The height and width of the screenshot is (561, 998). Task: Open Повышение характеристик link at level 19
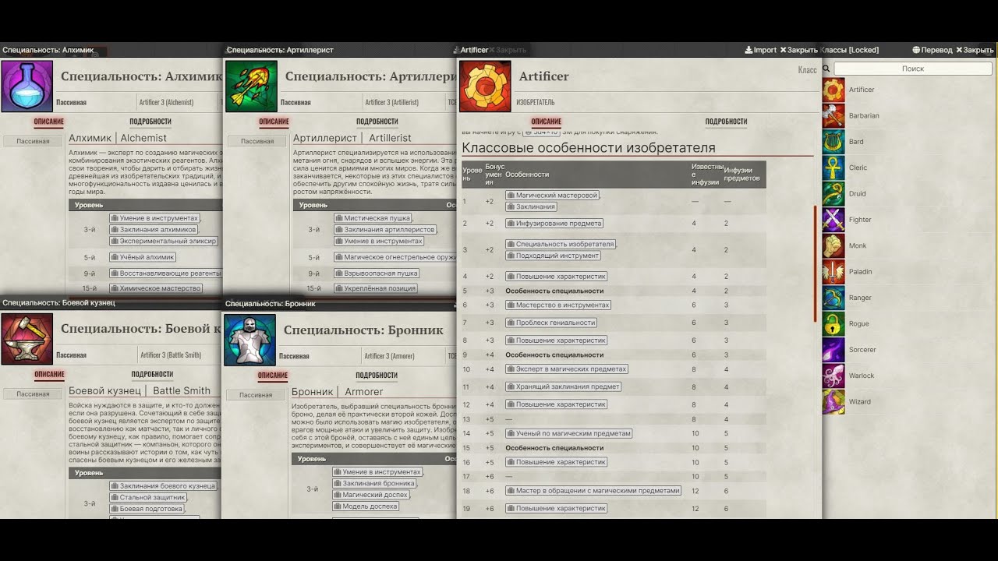coord(556,509)
